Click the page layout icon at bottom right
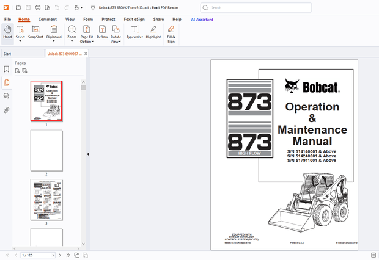 click(x=373, y=255)
